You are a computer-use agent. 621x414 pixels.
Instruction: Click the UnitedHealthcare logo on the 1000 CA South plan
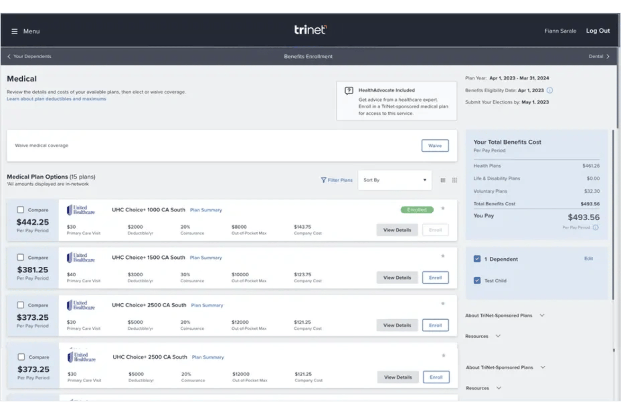coord(81,210)
